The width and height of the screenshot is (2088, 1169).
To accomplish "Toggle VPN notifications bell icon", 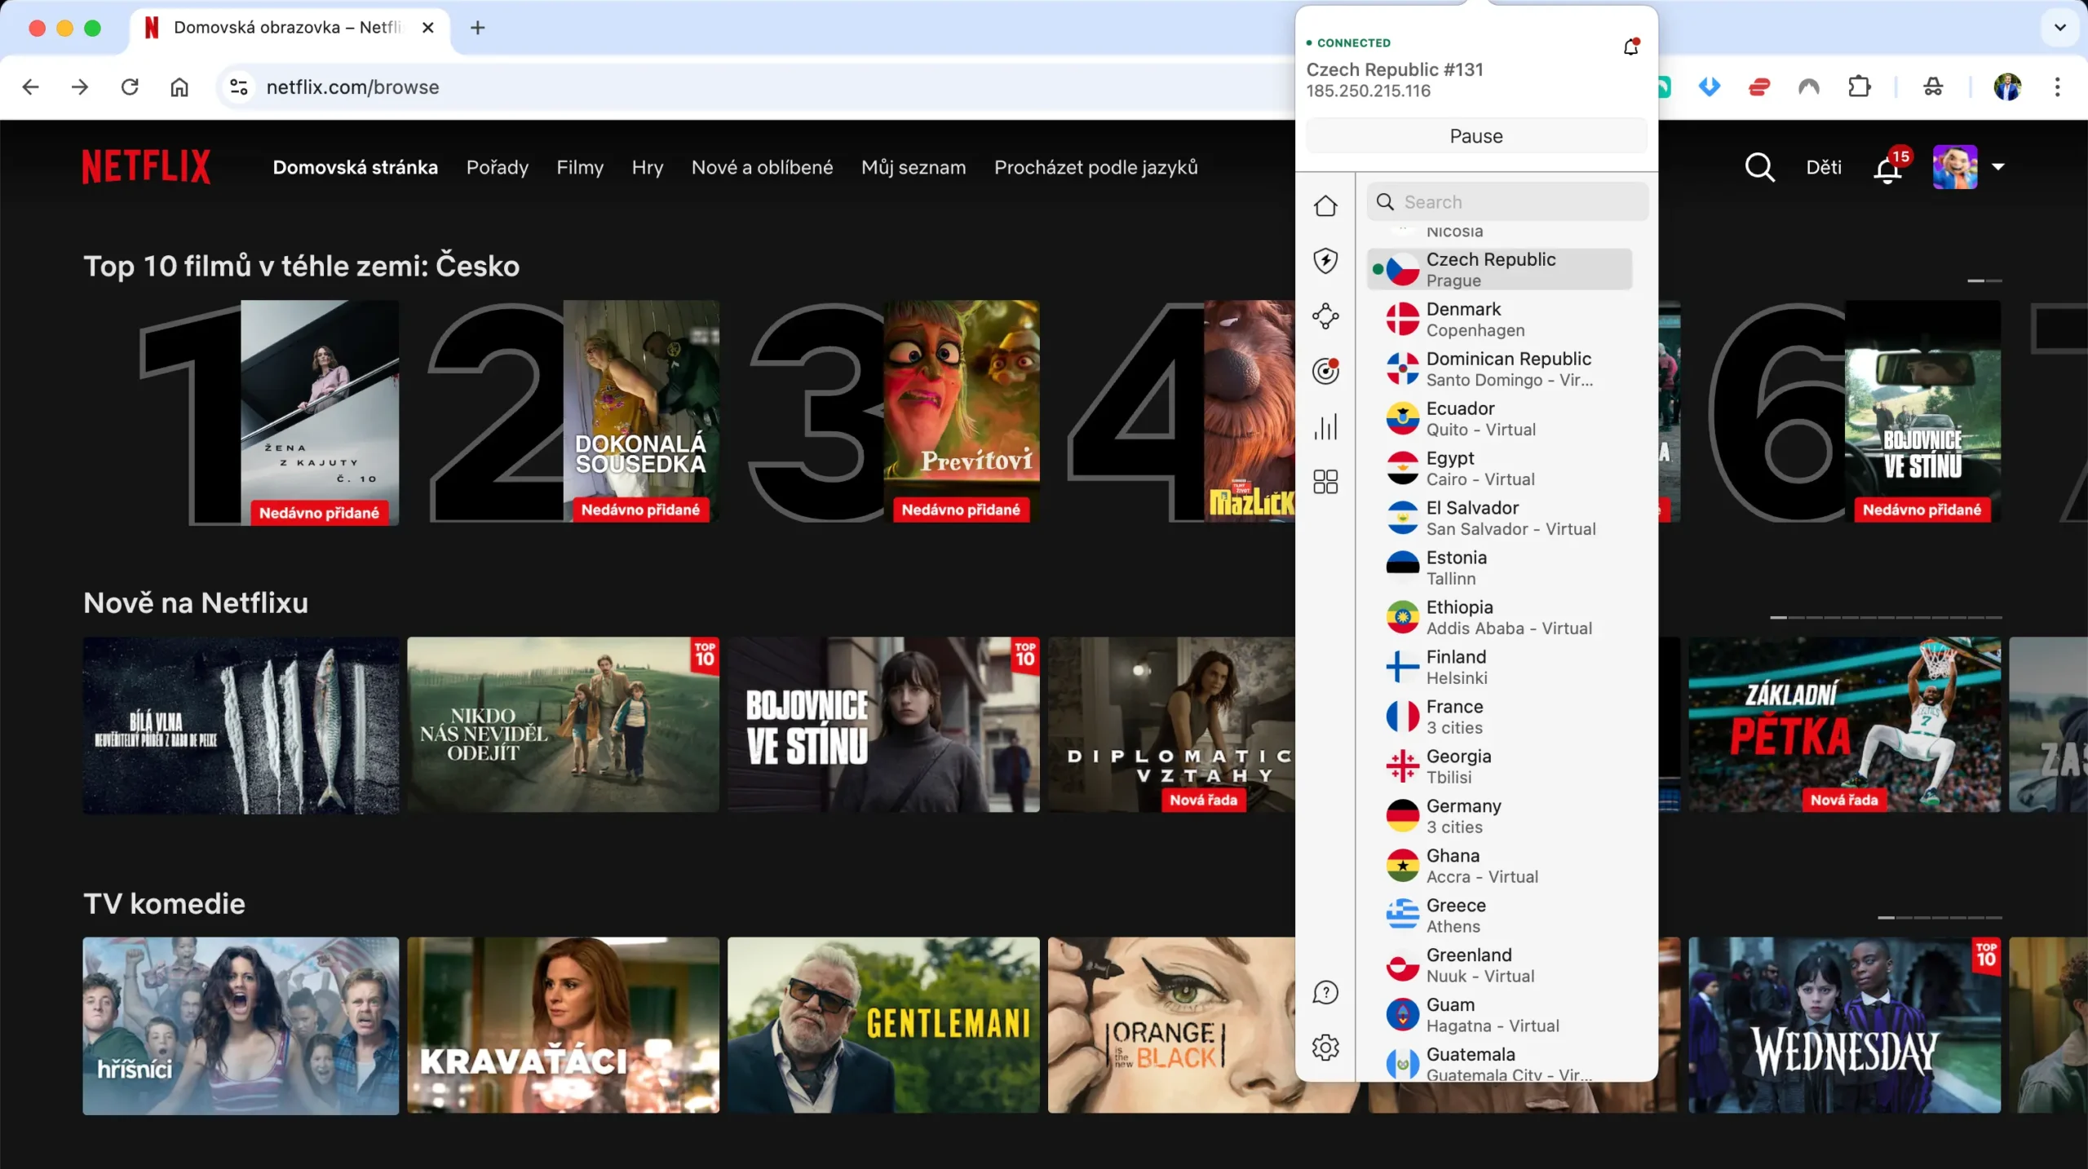I will [1631, 46].
